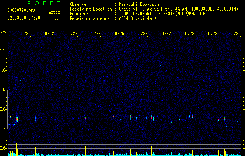Click the 0729 time marker

213,34
